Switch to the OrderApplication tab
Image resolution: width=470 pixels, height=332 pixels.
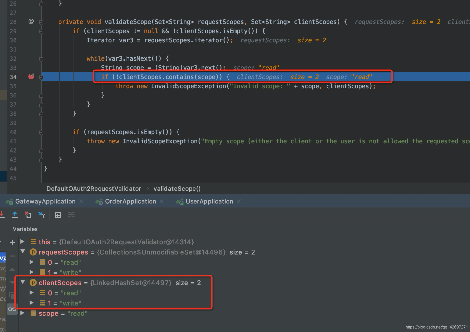pyautogui.click(x=131, y=201)
